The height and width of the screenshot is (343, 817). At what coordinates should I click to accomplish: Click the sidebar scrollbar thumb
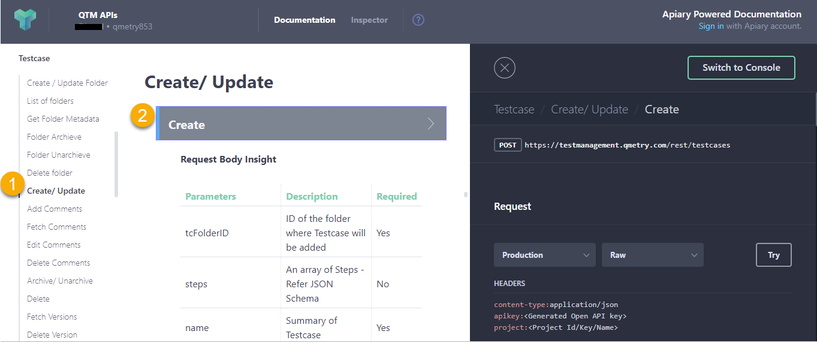[x=116, y=164]
